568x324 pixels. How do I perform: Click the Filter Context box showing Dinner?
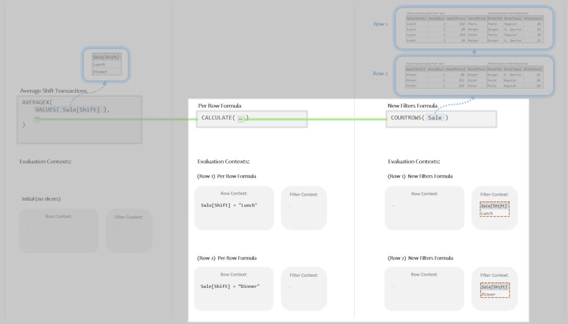click(494, 288)
